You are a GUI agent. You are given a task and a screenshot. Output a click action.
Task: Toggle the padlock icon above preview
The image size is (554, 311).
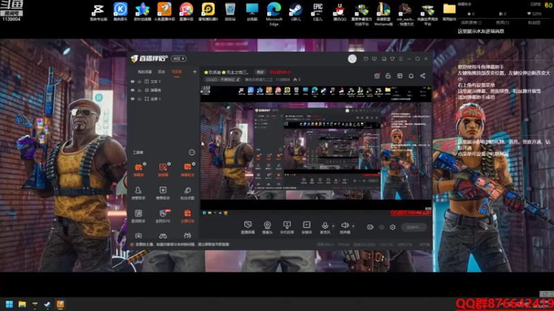[x=388, y=76]
